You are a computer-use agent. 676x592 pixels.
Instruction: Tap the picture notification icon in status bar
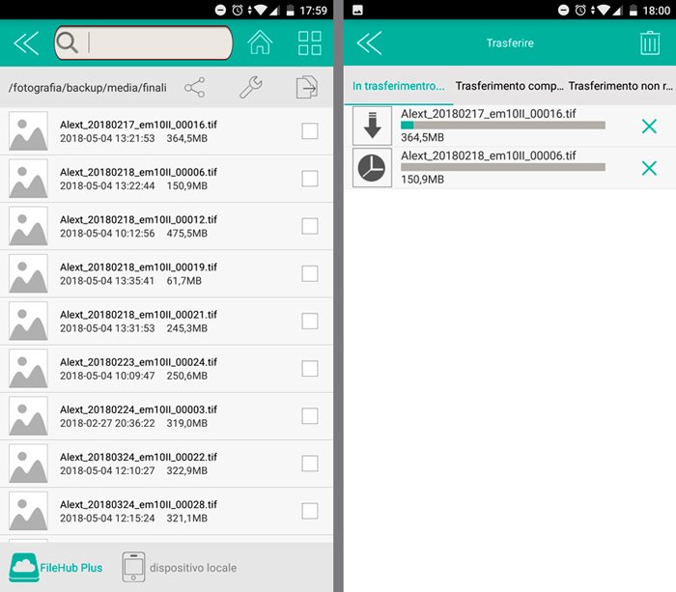pyautogui.click(x=357, y=10)
